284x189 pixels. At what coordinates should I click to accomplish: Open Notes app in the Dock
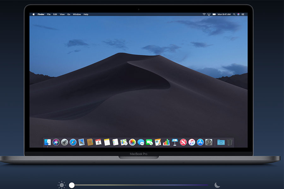click(107, 142)
